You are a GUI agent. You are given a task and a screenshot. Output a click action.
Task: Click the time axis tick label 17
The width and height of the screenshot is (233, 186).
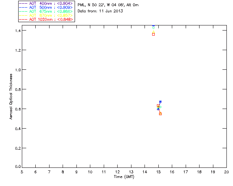point(186,172)
